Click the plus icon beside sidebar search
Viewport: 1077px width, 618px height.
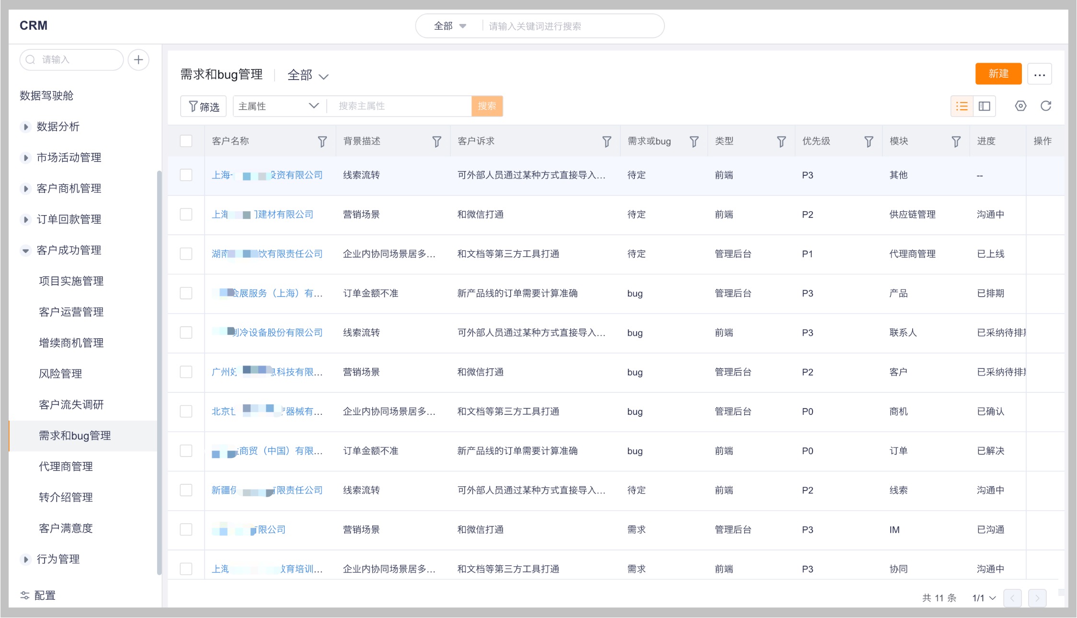click(x=138, y=60)
